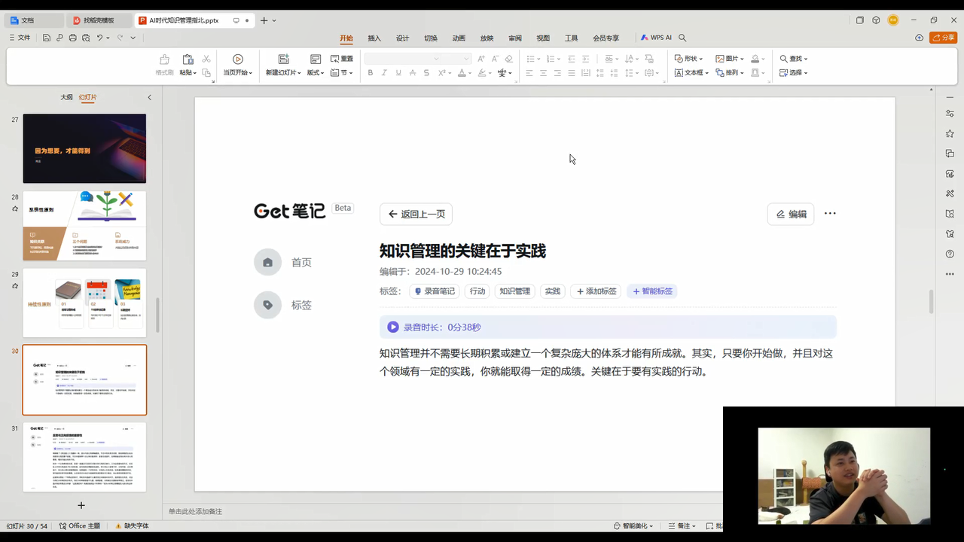Toggle italic formatting
The height and width of the screenshot is (542, 964).
tap(384, 73)
